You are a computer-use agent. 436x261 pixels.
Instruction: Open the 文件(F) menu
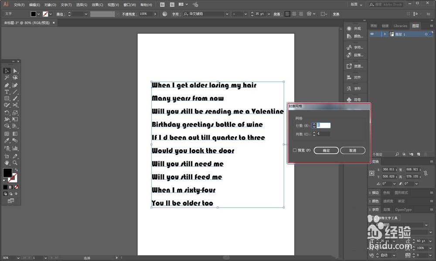pos(19,5)
